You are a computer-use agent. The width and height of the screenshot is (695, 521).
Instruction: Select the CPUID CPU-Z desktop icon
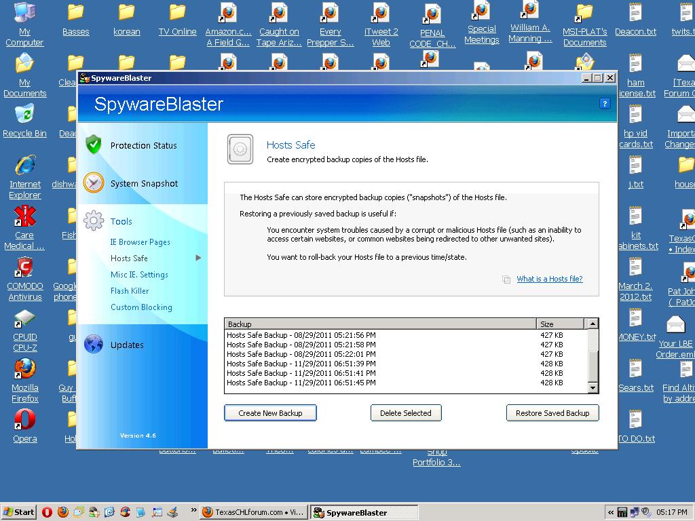tap(24, 319)
